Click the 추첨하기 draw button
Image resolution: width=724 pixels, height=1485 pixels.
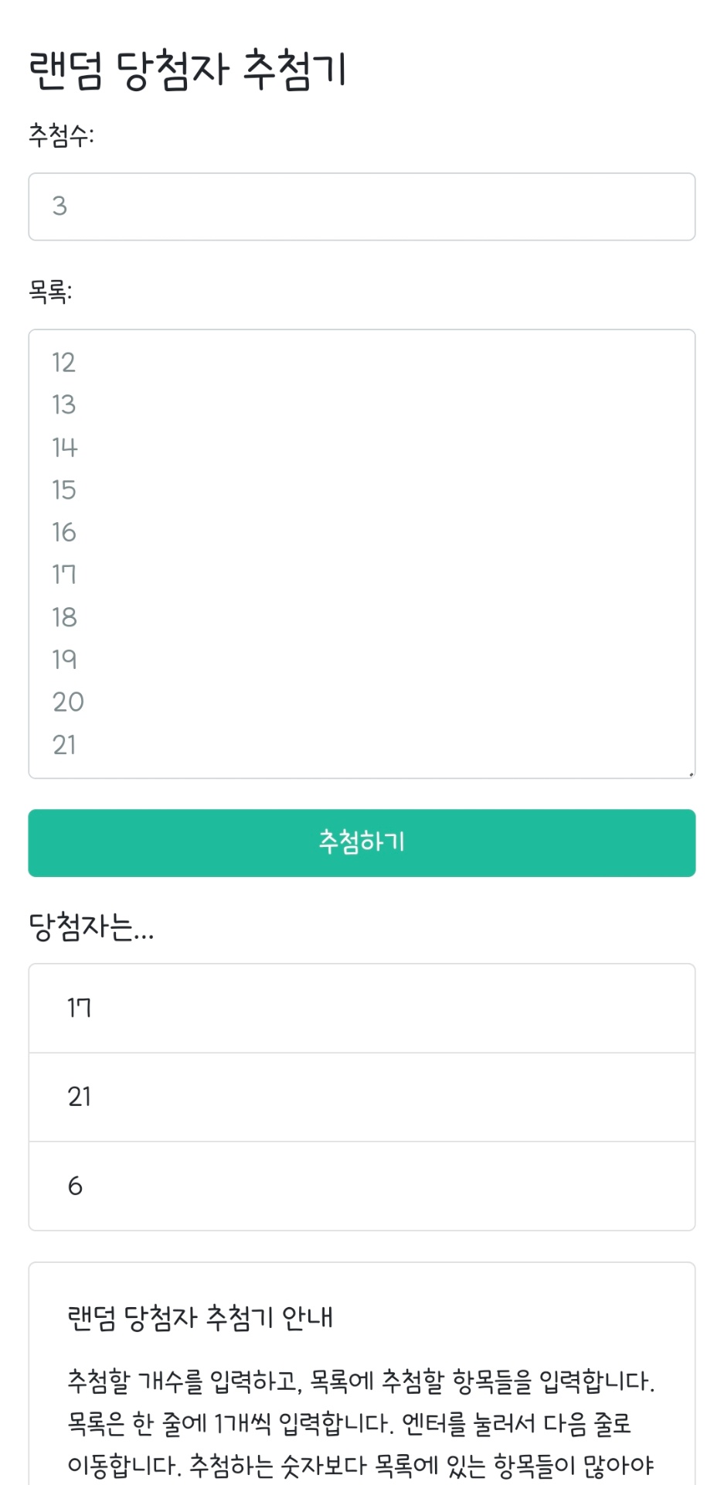pos(362,842)
